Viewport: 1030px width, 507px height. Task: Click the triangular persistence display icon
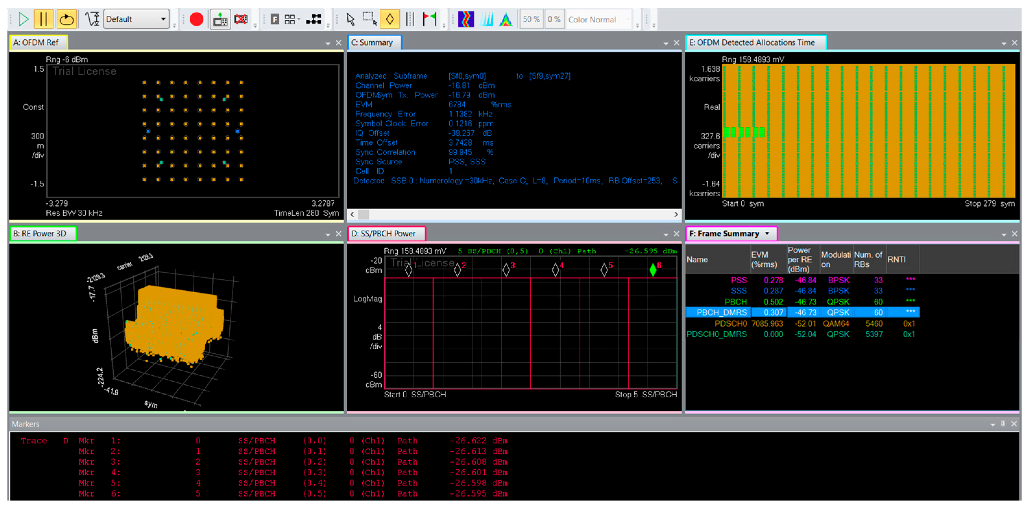point(506,19)
